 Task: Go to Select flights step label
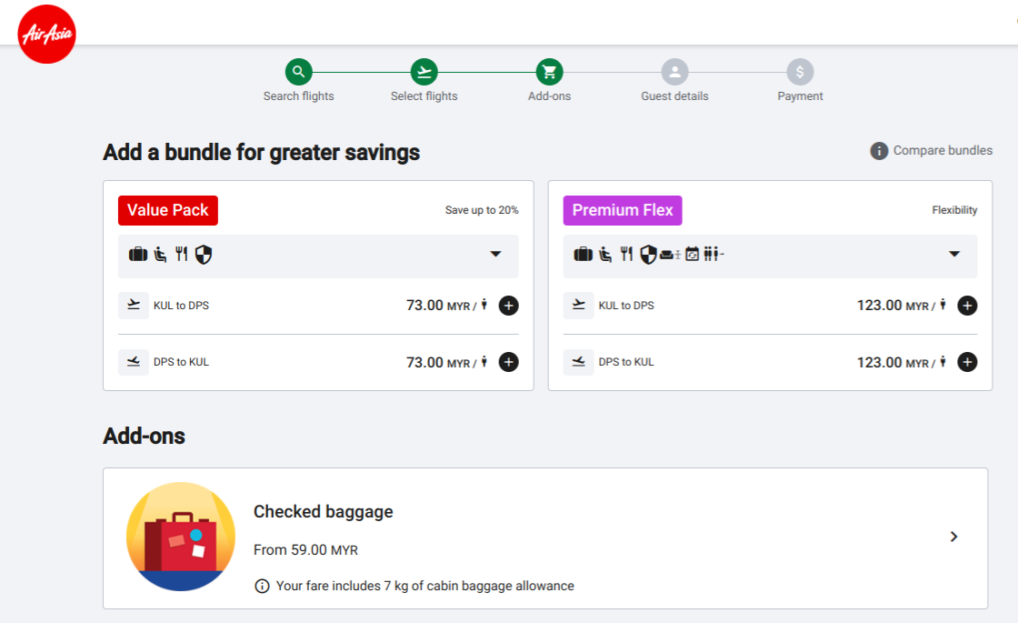(x=424, y=96)
